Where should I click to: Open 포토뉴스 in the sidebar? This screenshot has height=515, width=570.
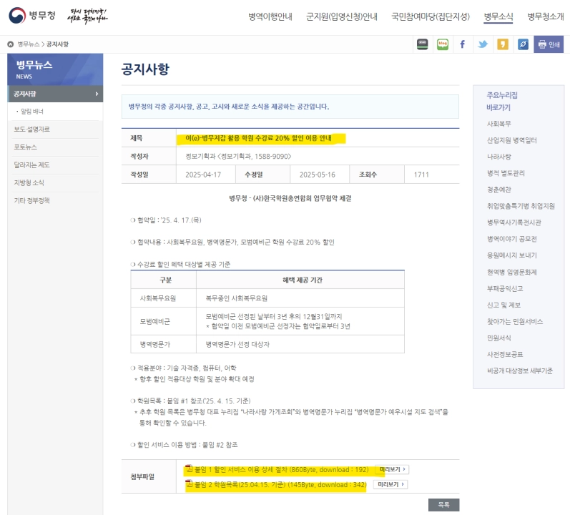click(26, 147)
